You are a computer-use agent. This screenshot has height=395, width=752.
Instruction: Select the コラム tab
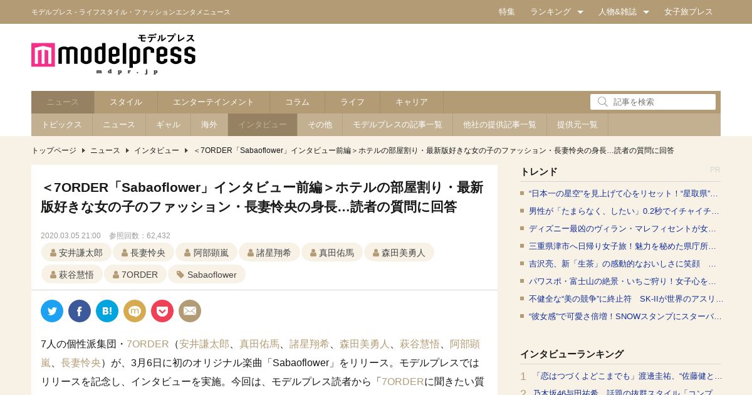tap(297, 102)
